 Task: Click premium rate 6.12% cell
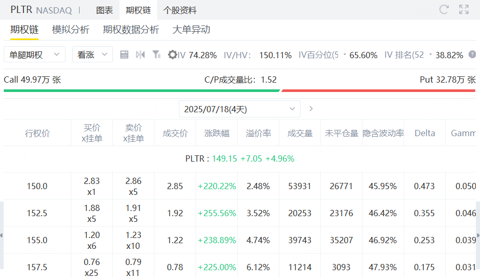pos(258,267)
